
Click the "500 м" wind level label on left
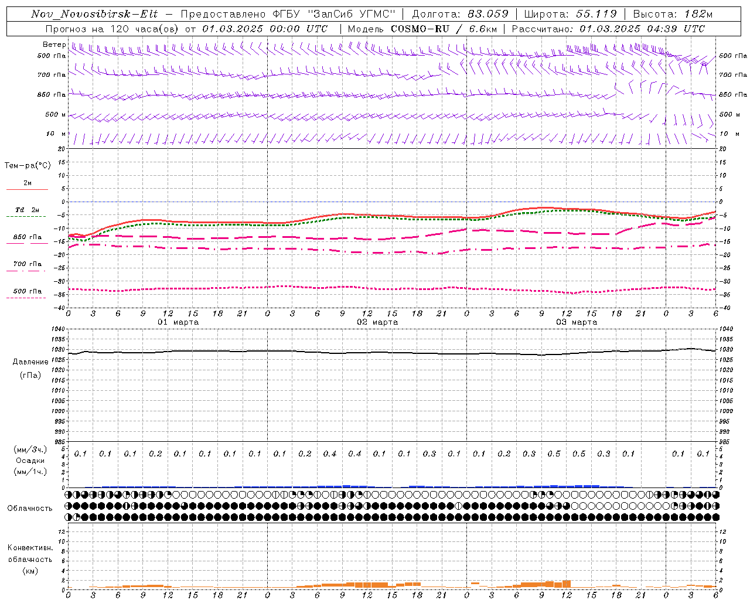(55, 114)
